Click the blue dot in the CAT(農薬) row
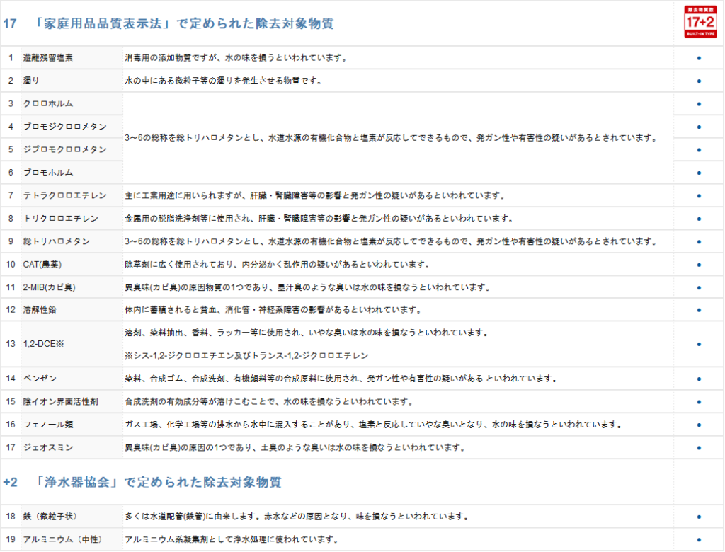The image size is (725, 552). point(699,265)
